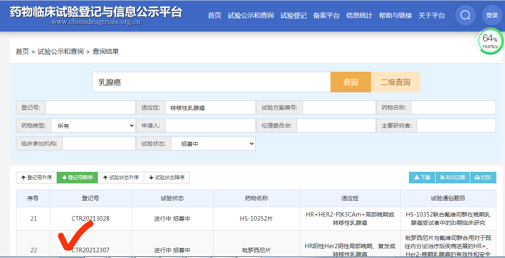The height and width of the screenshot is (258, 505).
Task: Sort by 登记号降序 descending
Action: (77, 178)
